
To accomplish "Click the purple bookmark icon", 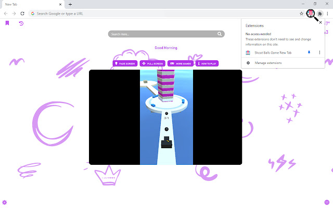I will (7, 23).
